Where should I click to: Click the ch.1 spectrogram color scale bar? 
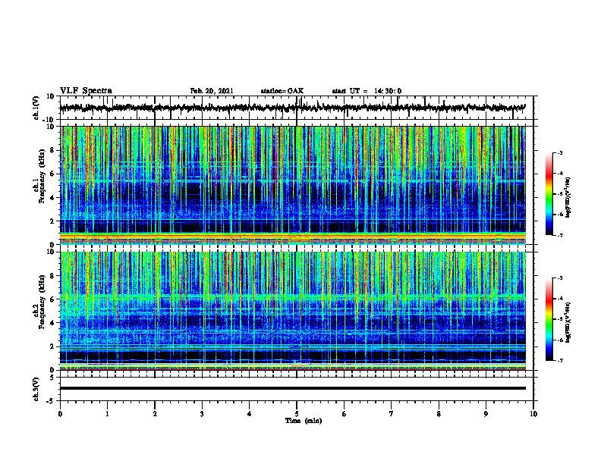(549, 194)
